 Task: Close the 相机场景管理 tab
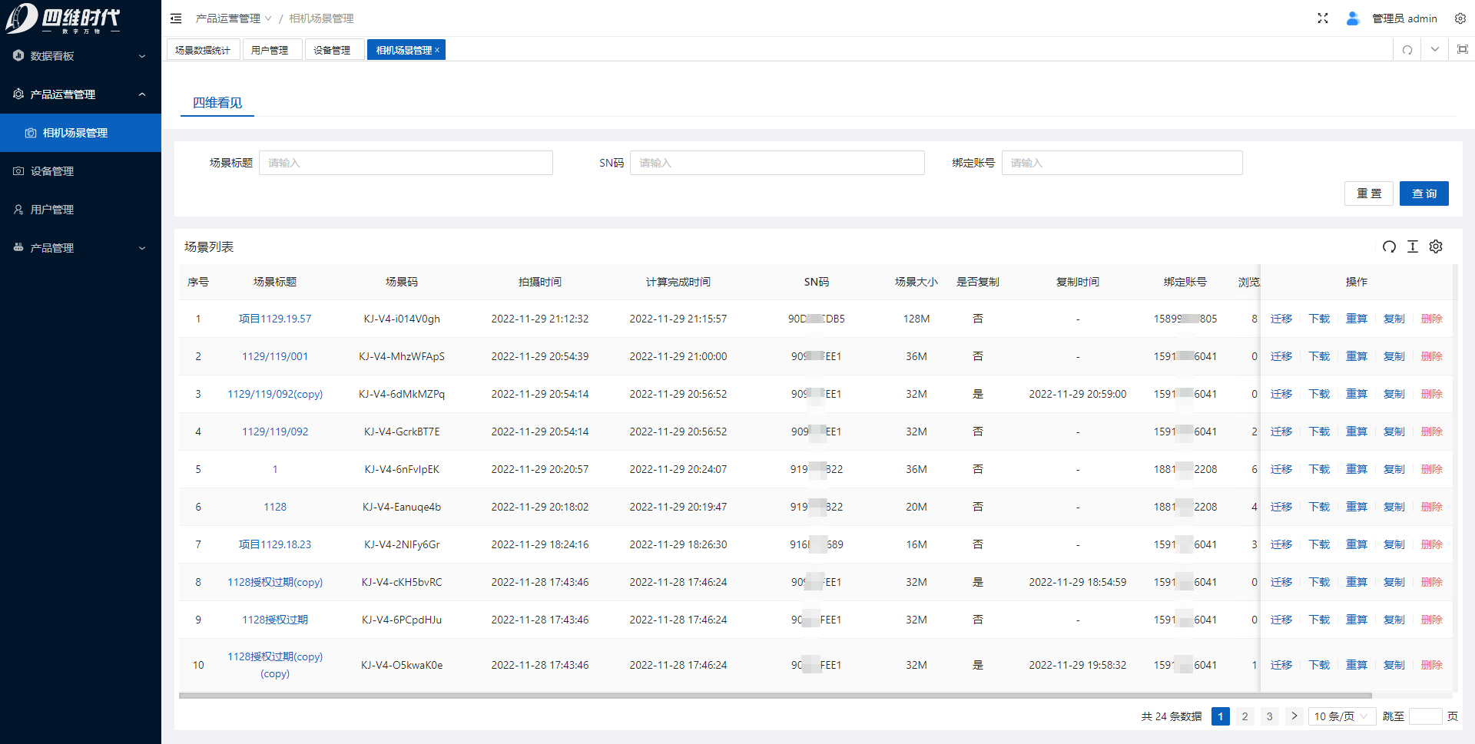438,50
